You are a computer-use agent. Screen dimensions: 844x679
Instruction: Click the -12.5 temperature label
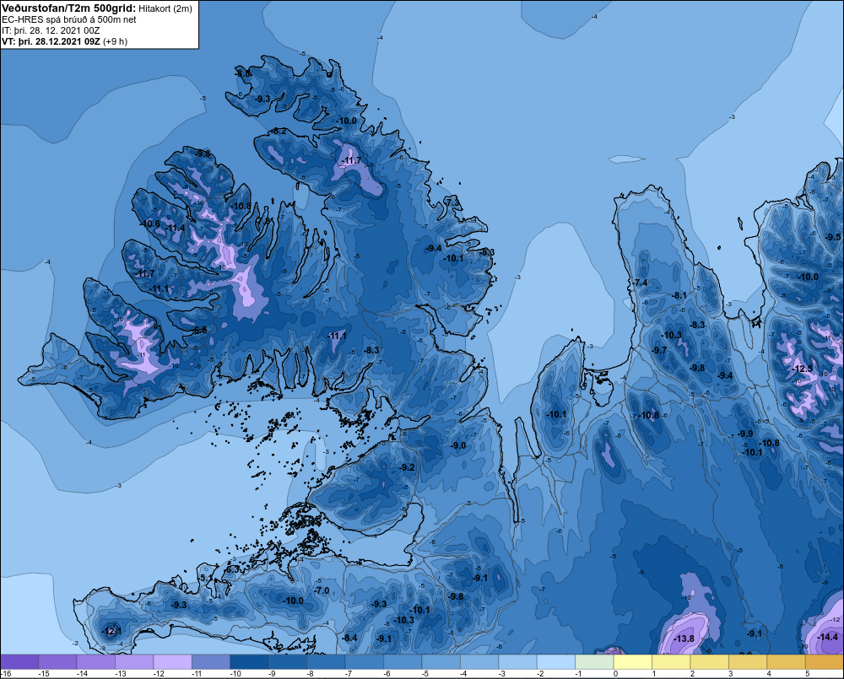(803, 369)
